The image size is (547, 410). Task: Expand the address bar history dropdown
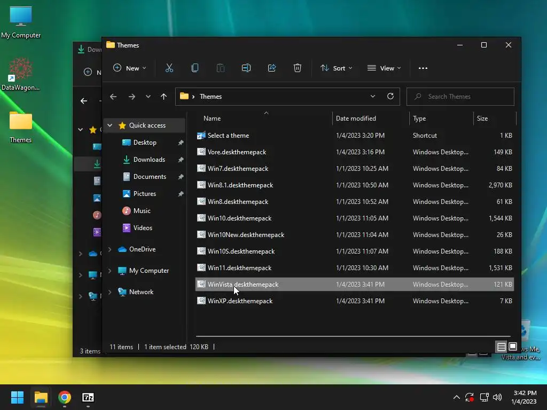click(372, 96)
